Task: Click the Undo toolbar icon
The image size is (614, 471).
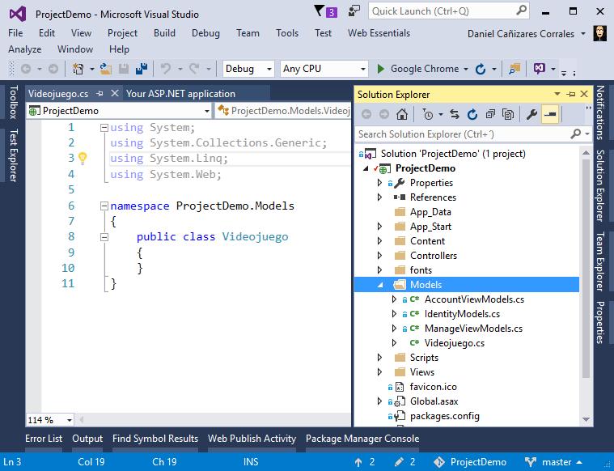Action: pyautogui.click(x=166, y=69)
